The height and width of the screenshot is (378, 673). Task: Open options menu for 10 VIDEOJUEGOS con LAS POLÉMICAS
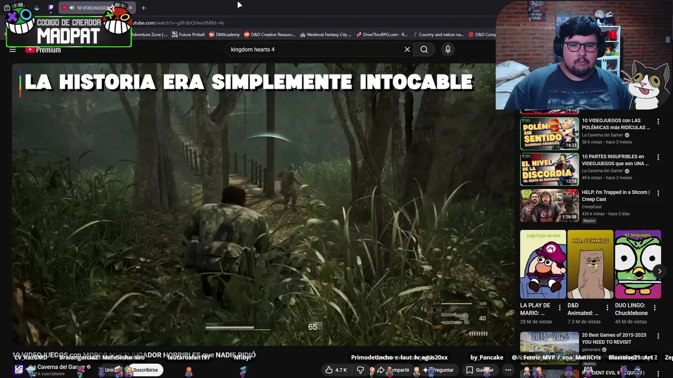coord(658,121)
